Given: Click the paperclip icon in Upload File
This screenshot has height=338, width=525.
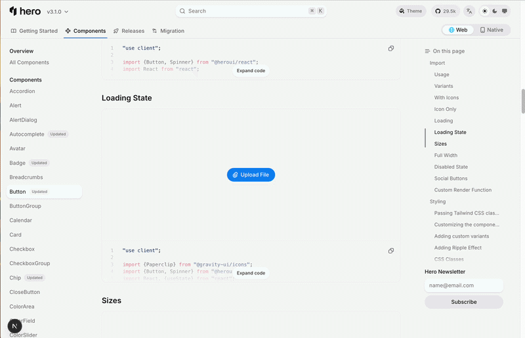Looking at the screenshot, I should pyautogui.click(x=235, y=175).
